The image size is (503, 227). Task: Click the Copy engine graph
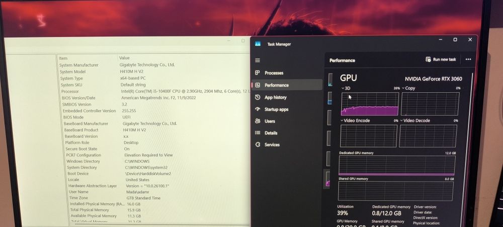point(430,104)
